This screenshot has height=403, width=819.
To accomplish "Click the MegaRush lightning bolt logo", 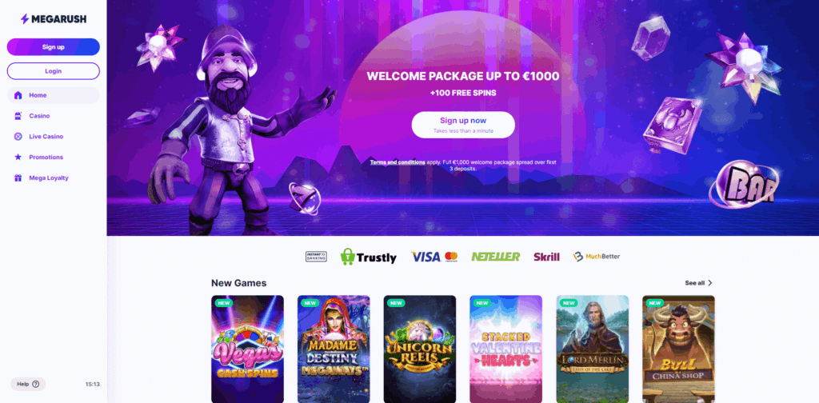I will pyautogui.click(x=25, y=19).
